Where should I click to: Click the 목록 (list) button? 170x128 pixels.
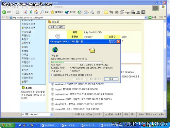(52, 27)
